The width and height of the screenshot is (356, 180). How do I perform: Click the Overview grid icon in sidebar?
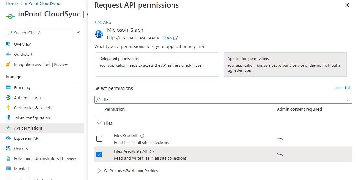(8, 44)
